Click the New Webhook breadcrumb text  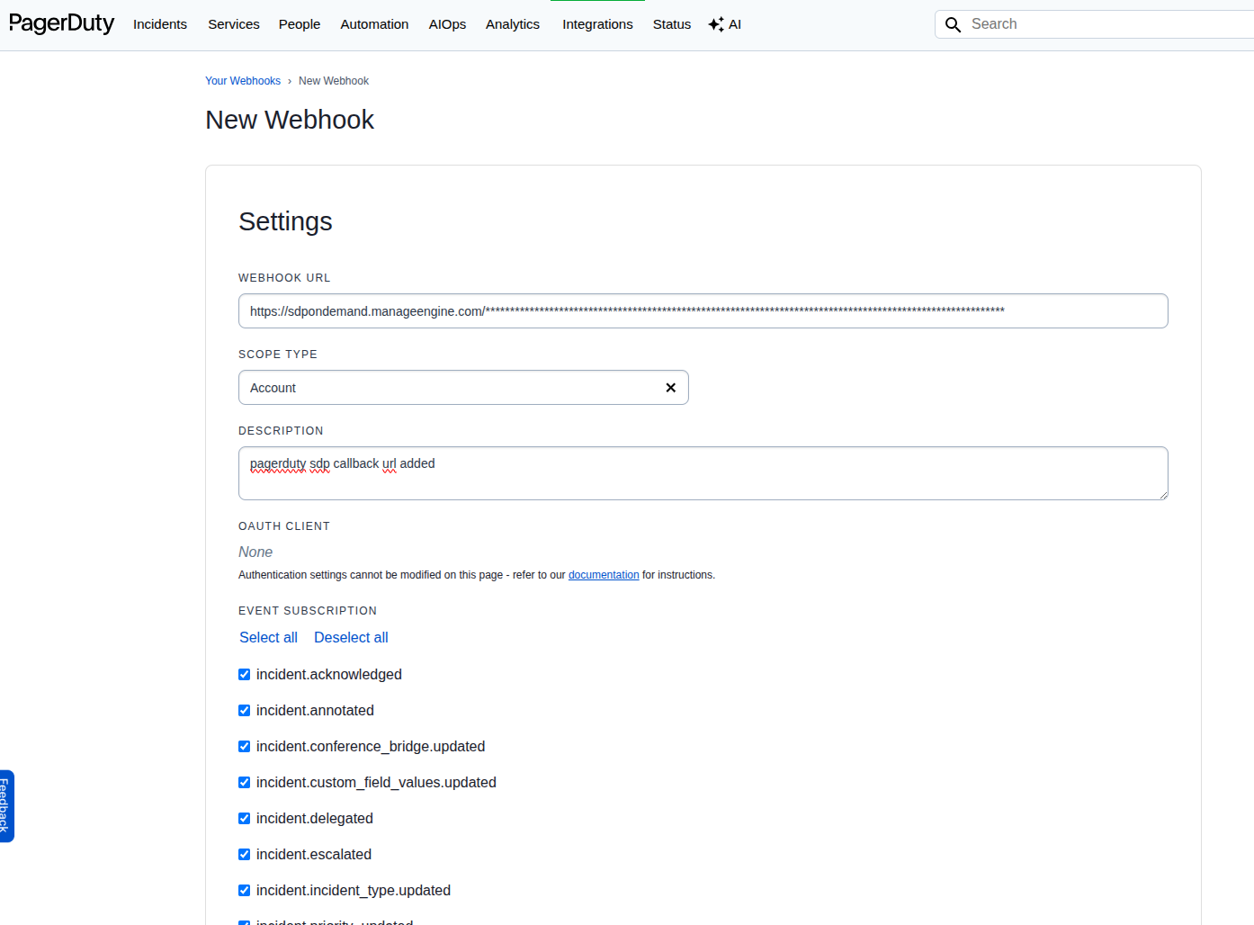point(334,81)
